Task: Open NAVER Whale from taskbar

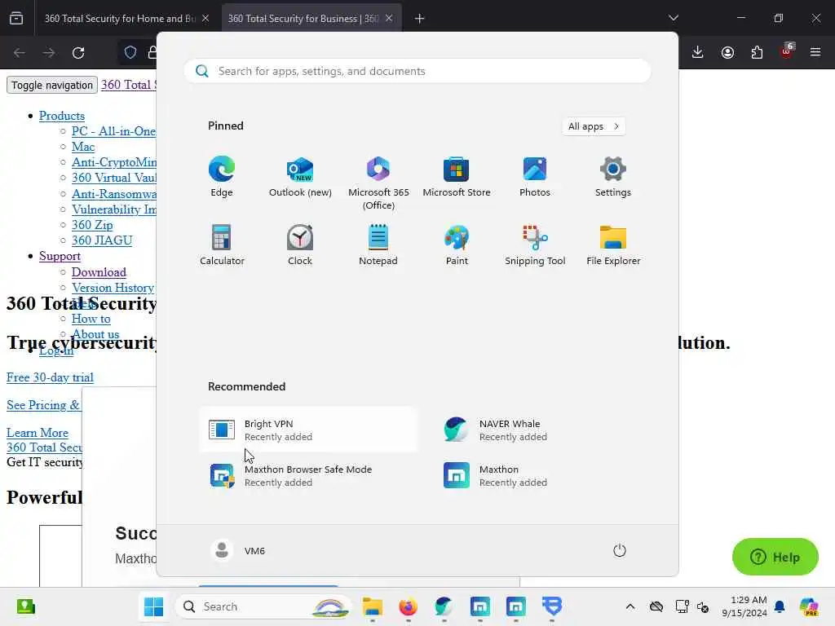Action: (444, 606)
